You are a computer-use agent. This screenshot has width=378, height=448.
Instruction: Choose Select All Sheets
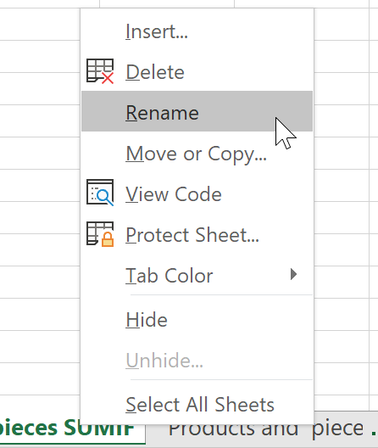point(197,405)
